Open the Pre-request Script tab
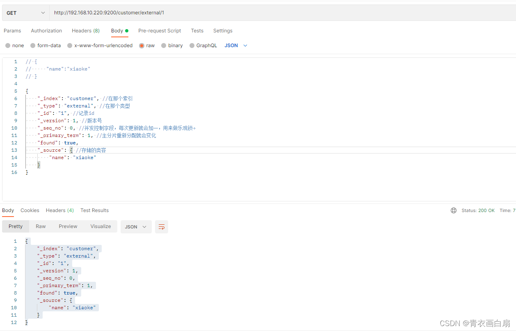The image size is (516, 331). (160, 31)
